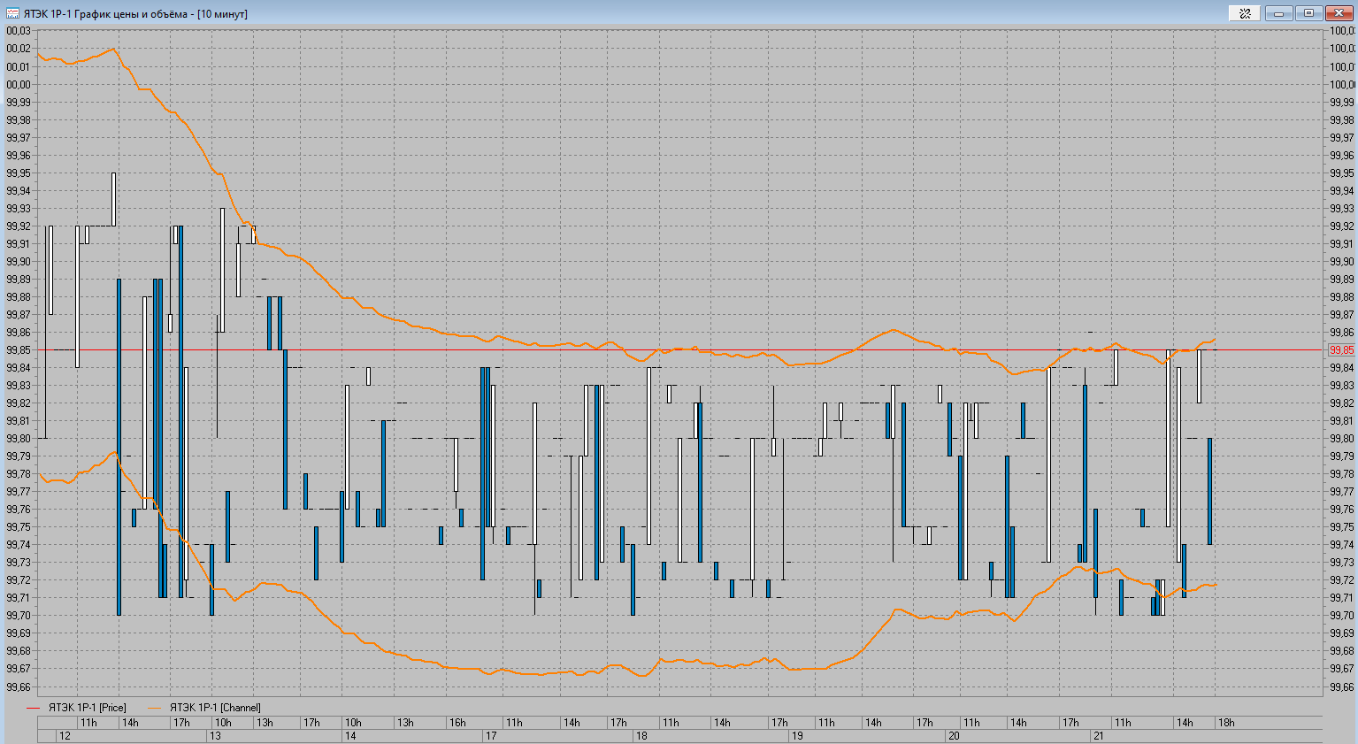This screenshot has height=744, width=1358.
Task: Minimize the ЯТЭК 1Р-1 chart window
Action: 1279,13
